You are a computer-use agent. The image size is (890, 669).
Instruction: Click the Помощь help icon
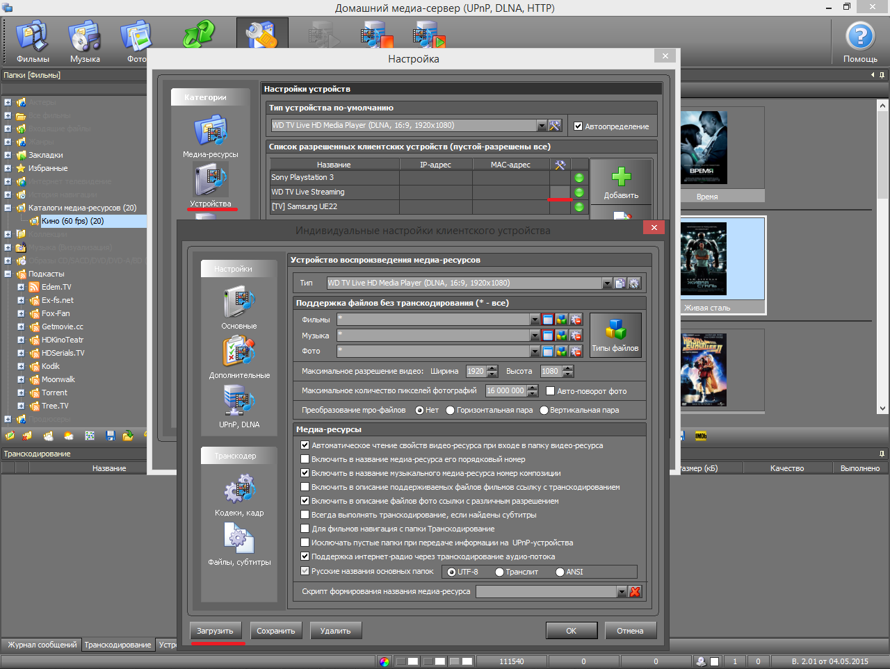(860, 38)
